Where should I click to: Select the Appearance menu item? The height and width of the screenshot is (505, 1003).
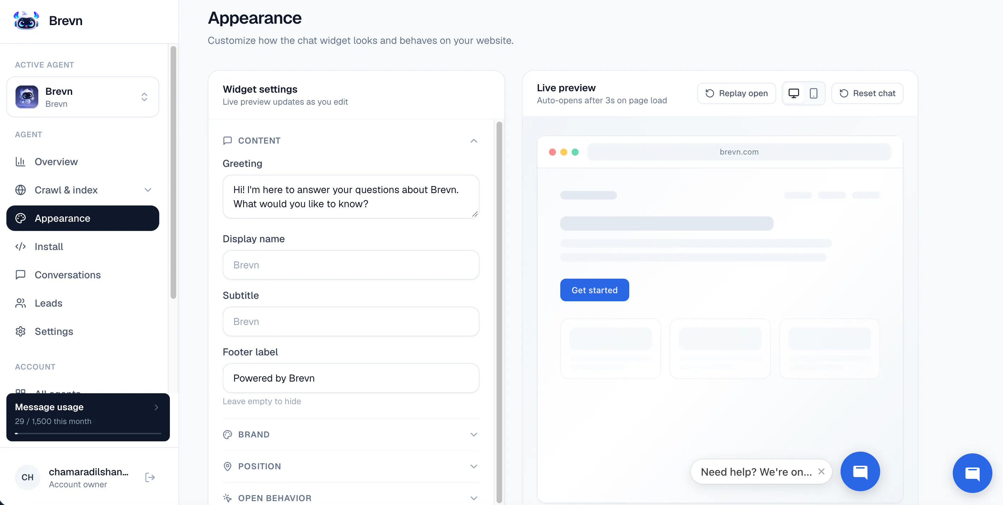[82, 218]
